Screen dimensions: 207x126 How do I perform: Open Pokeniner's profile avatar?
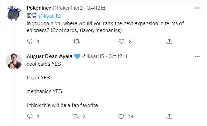pos(14,13)
